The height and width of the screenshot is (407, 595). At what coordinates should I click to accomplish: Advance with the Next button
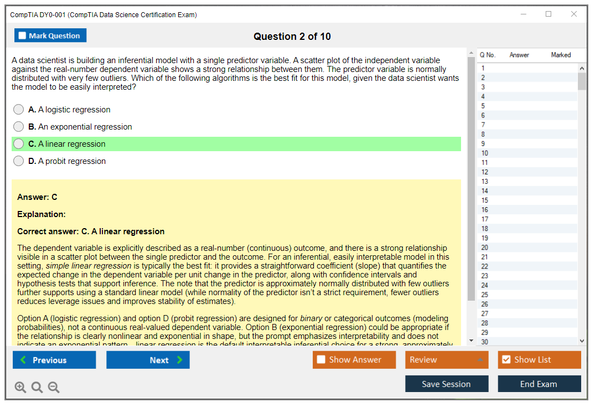coord(148,360)
